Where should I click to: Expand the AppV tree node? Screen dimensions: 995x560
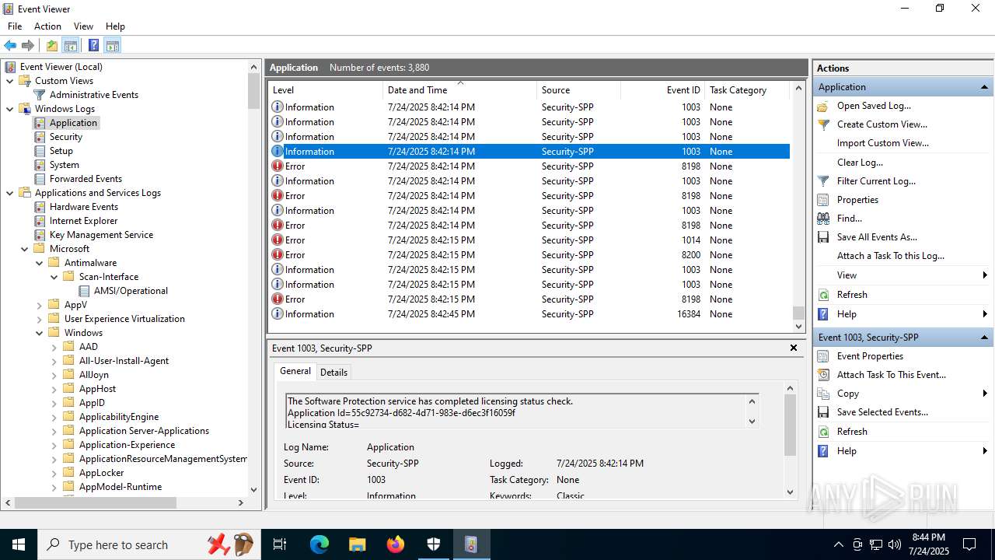[x=40, y=305]
